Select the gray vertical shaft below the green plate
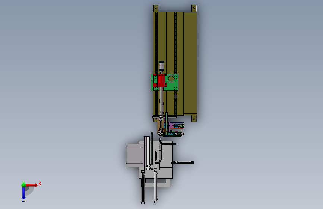Image resolution: width=323 pixels, height=209 pixels. [x=161, y=102]
